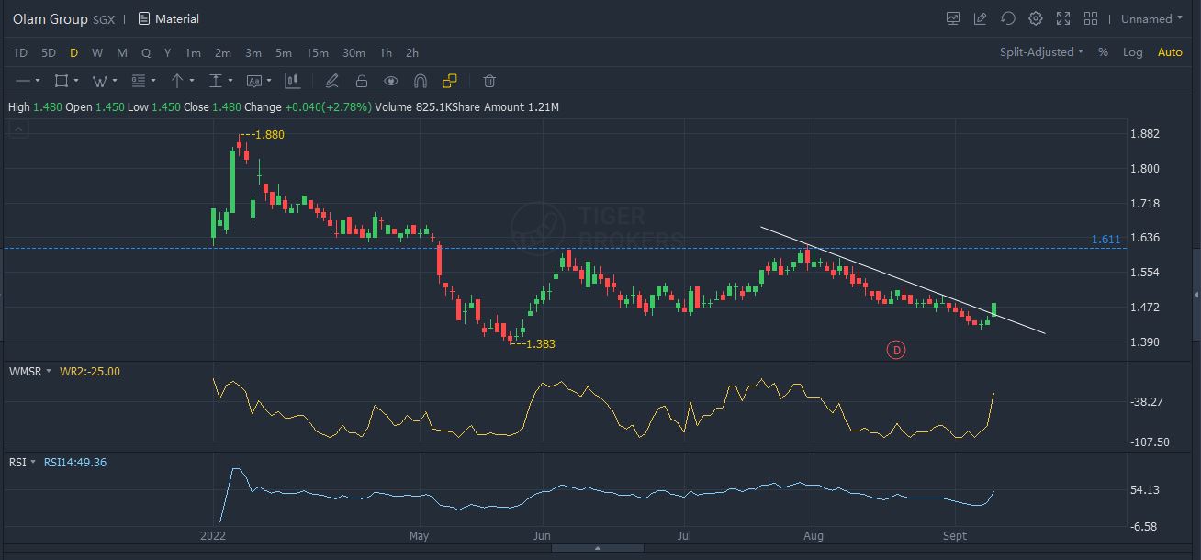Click the reset refresh arrow icon

(1008, 18)
